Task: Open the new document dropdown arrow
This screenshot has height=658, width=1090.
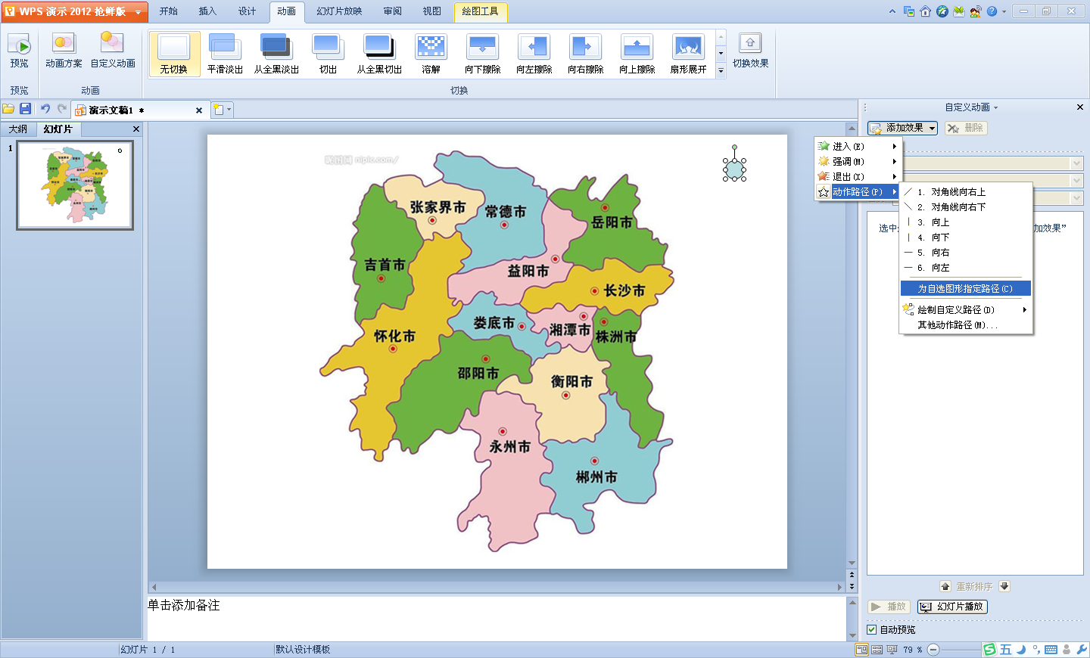Action: 229,110
